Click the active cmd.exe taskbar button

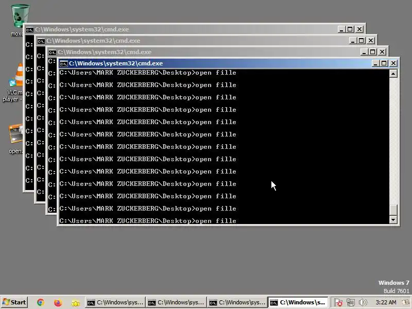point(298,303)
